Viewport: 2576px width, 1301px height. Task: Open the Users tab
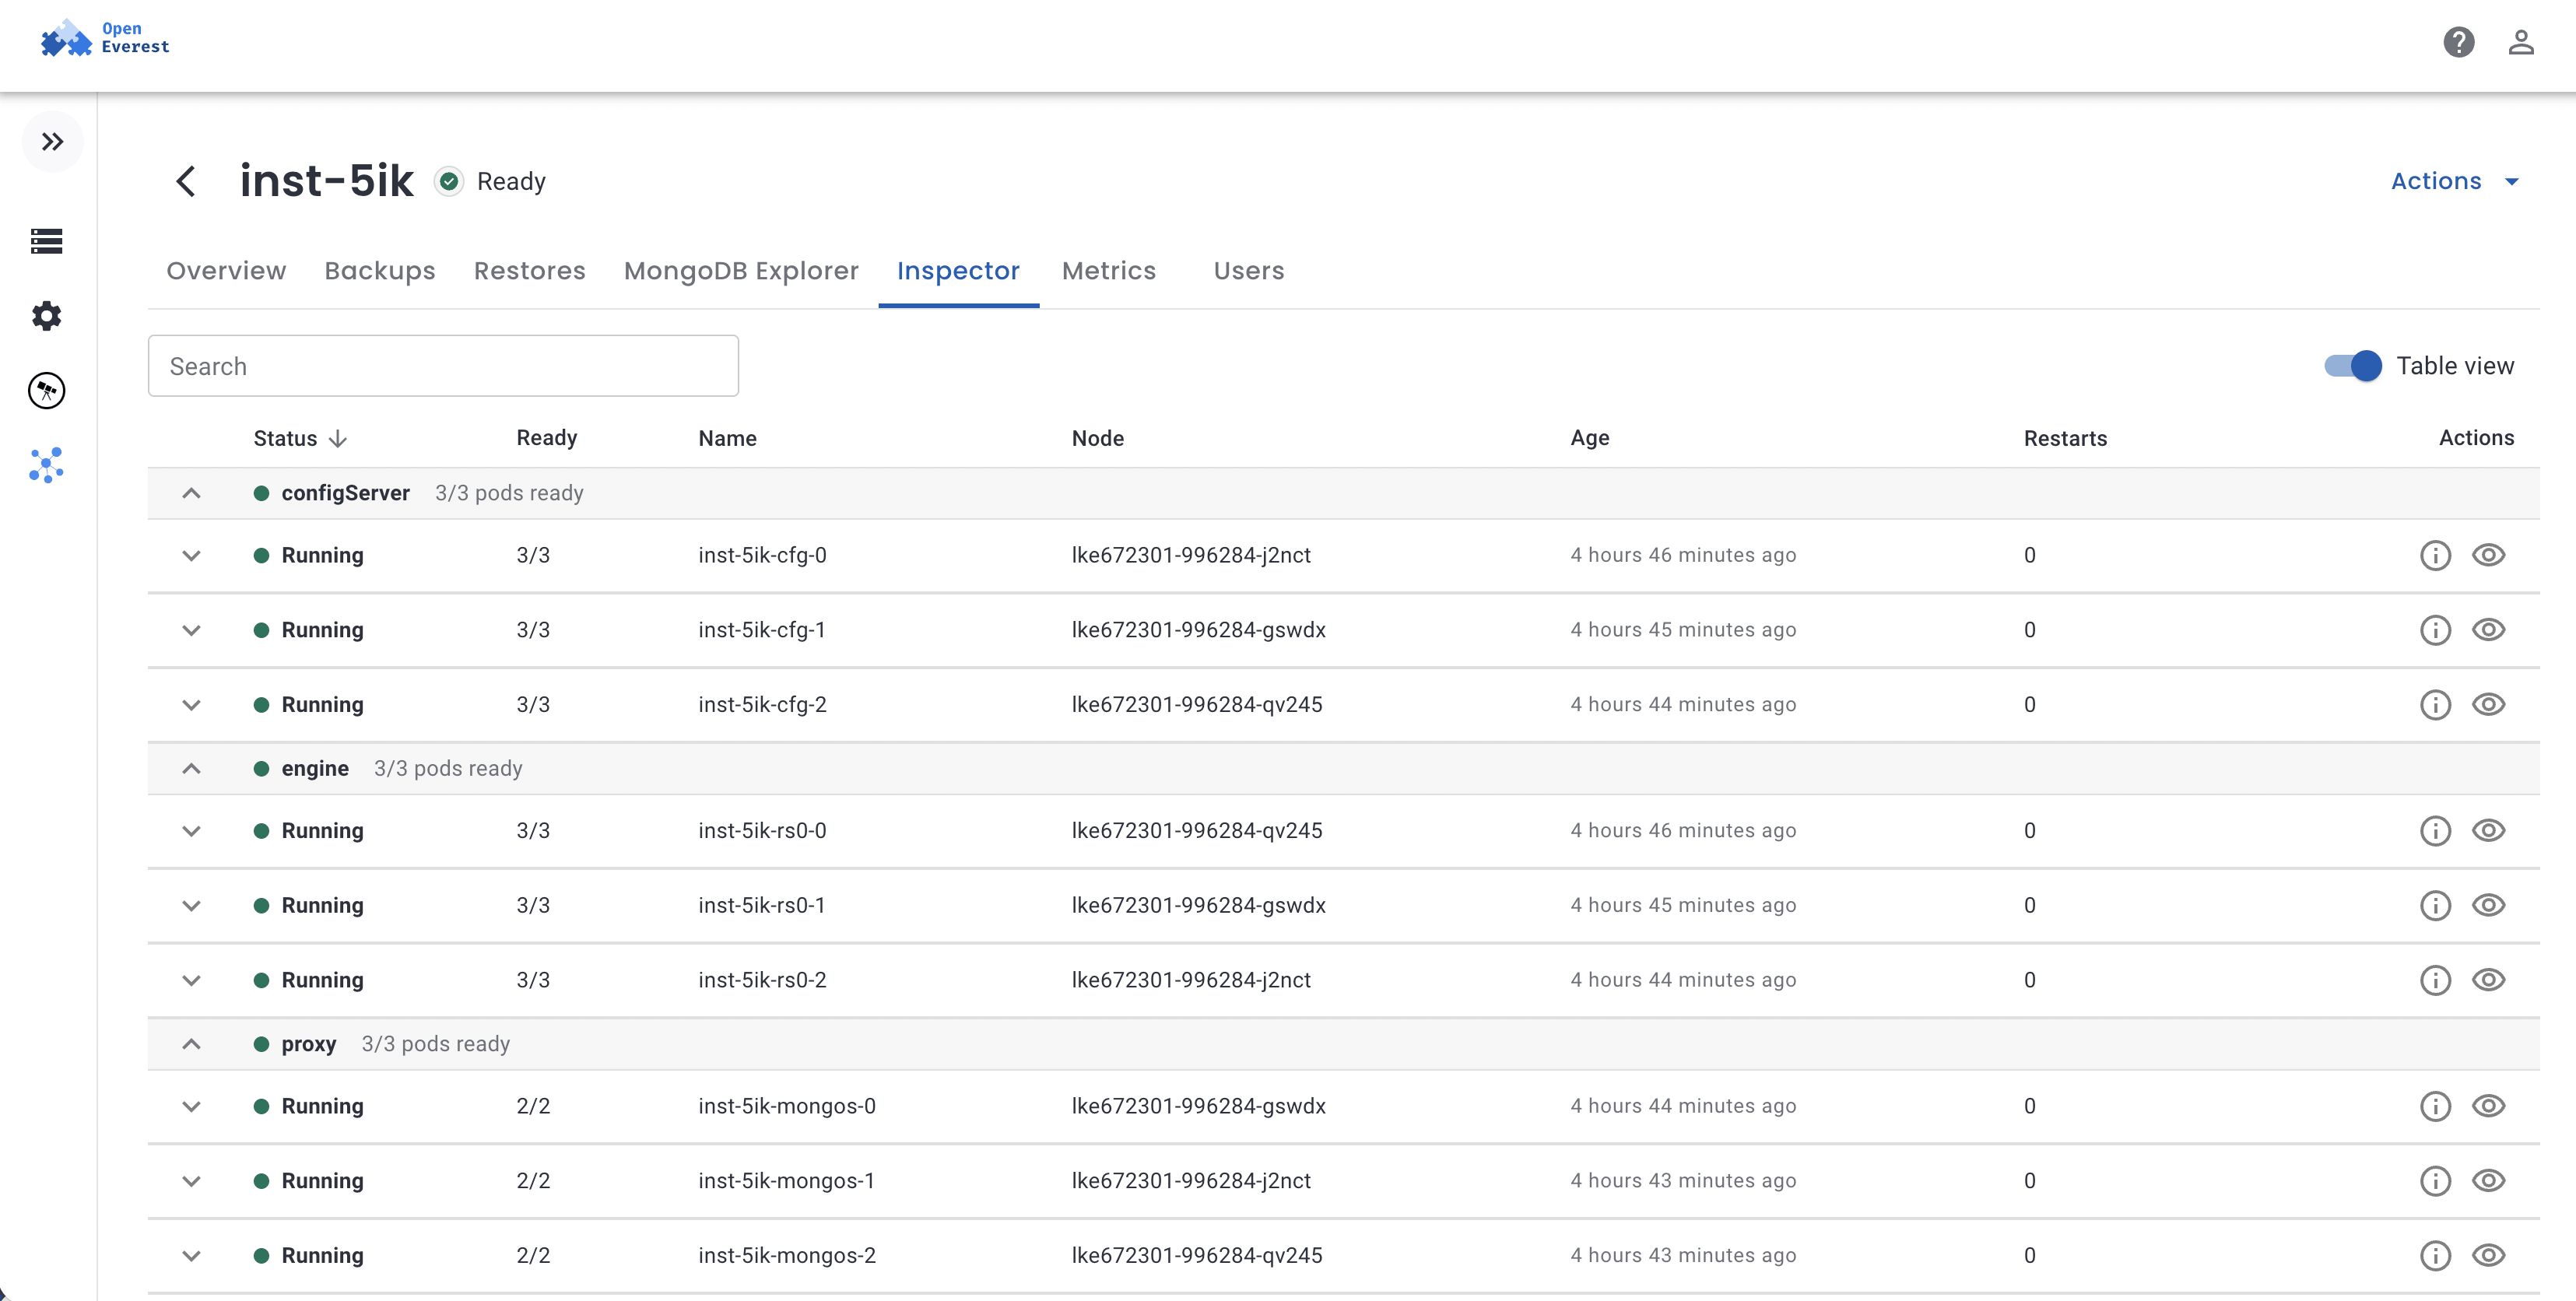coord(1248,271)
